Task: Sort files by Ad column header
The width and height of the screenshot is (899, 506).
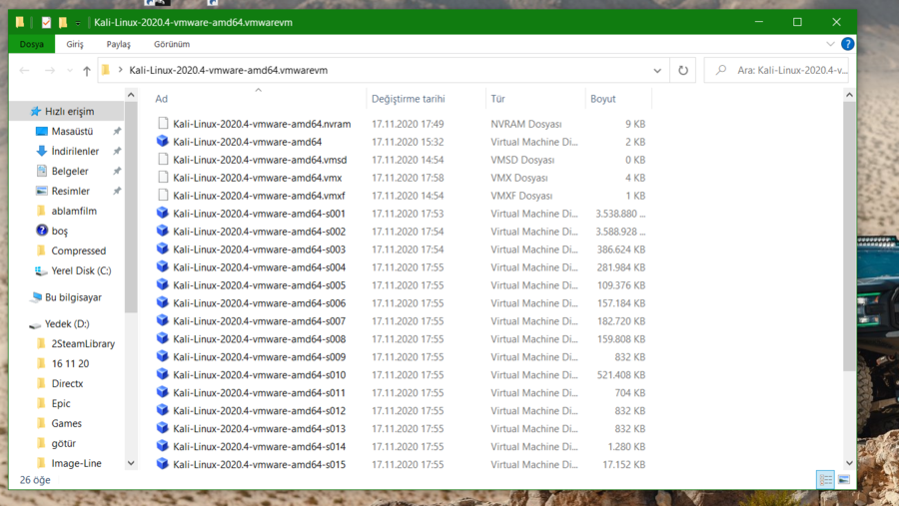Action: click(x=161, y=99)
